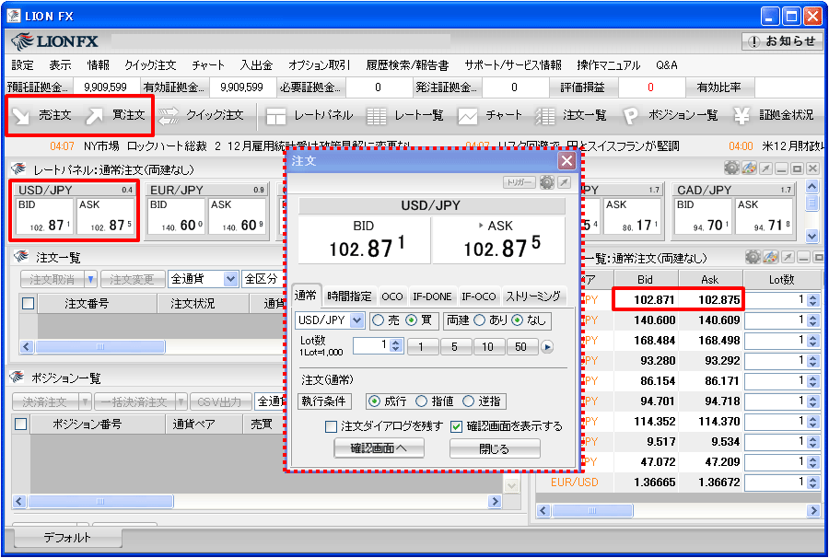The height and width of the screenshot is (558, 829).
Task: Open the 買注文 buy order tool
Action: (115, 115)
